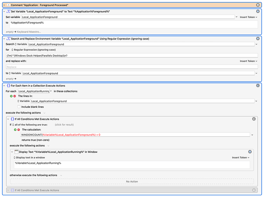
Task: Expand the disabled bottom If All Conditions action
Action: click(x=8, y=190)
